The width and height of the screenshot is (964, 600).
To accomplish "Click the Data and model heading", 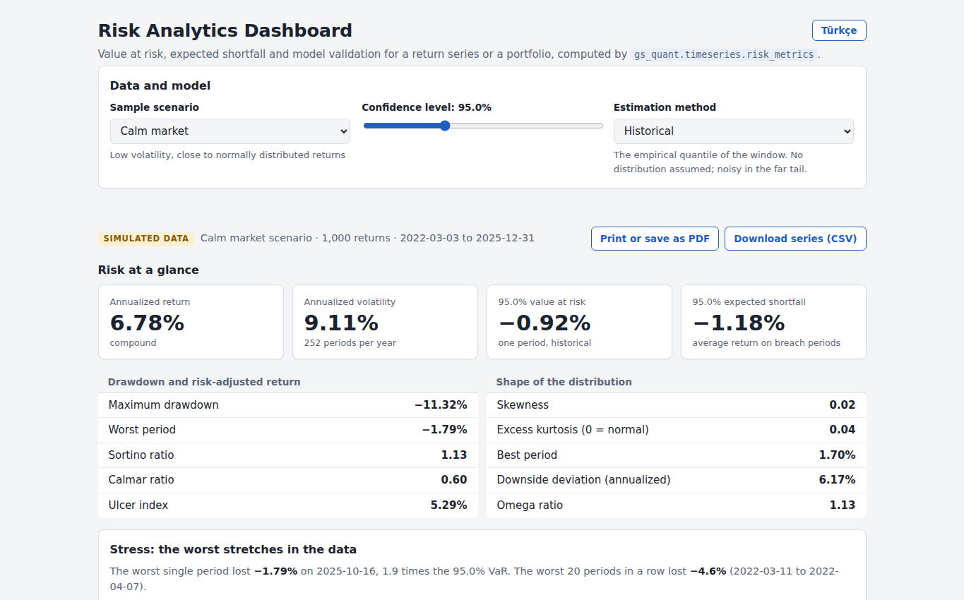I will 160,85.
